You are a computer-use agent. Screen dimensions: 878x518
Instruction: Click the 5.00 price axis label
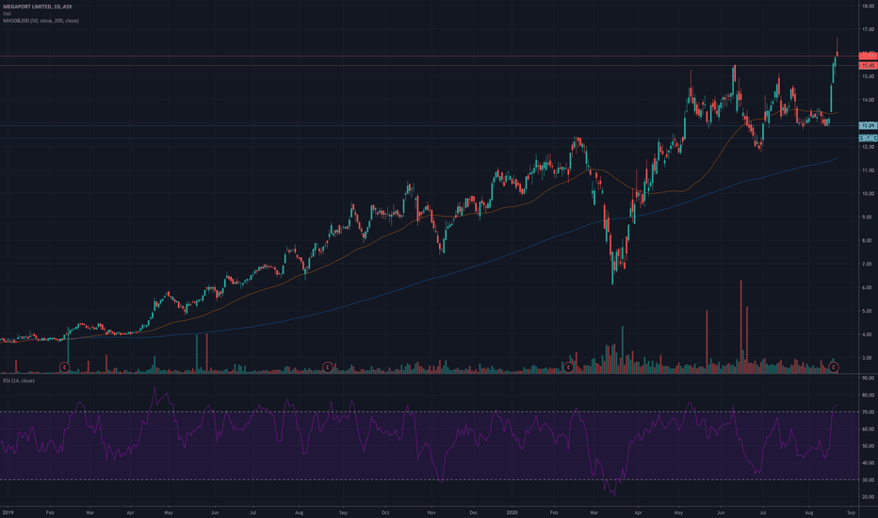tap(869, 312)
